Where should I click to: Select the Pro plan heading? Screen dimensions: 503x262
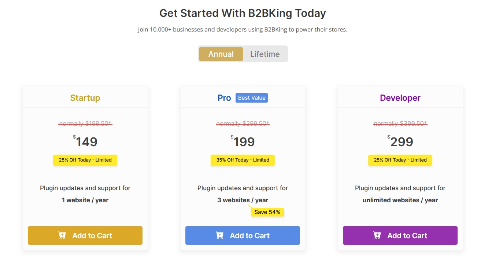(x=224, y=98)
